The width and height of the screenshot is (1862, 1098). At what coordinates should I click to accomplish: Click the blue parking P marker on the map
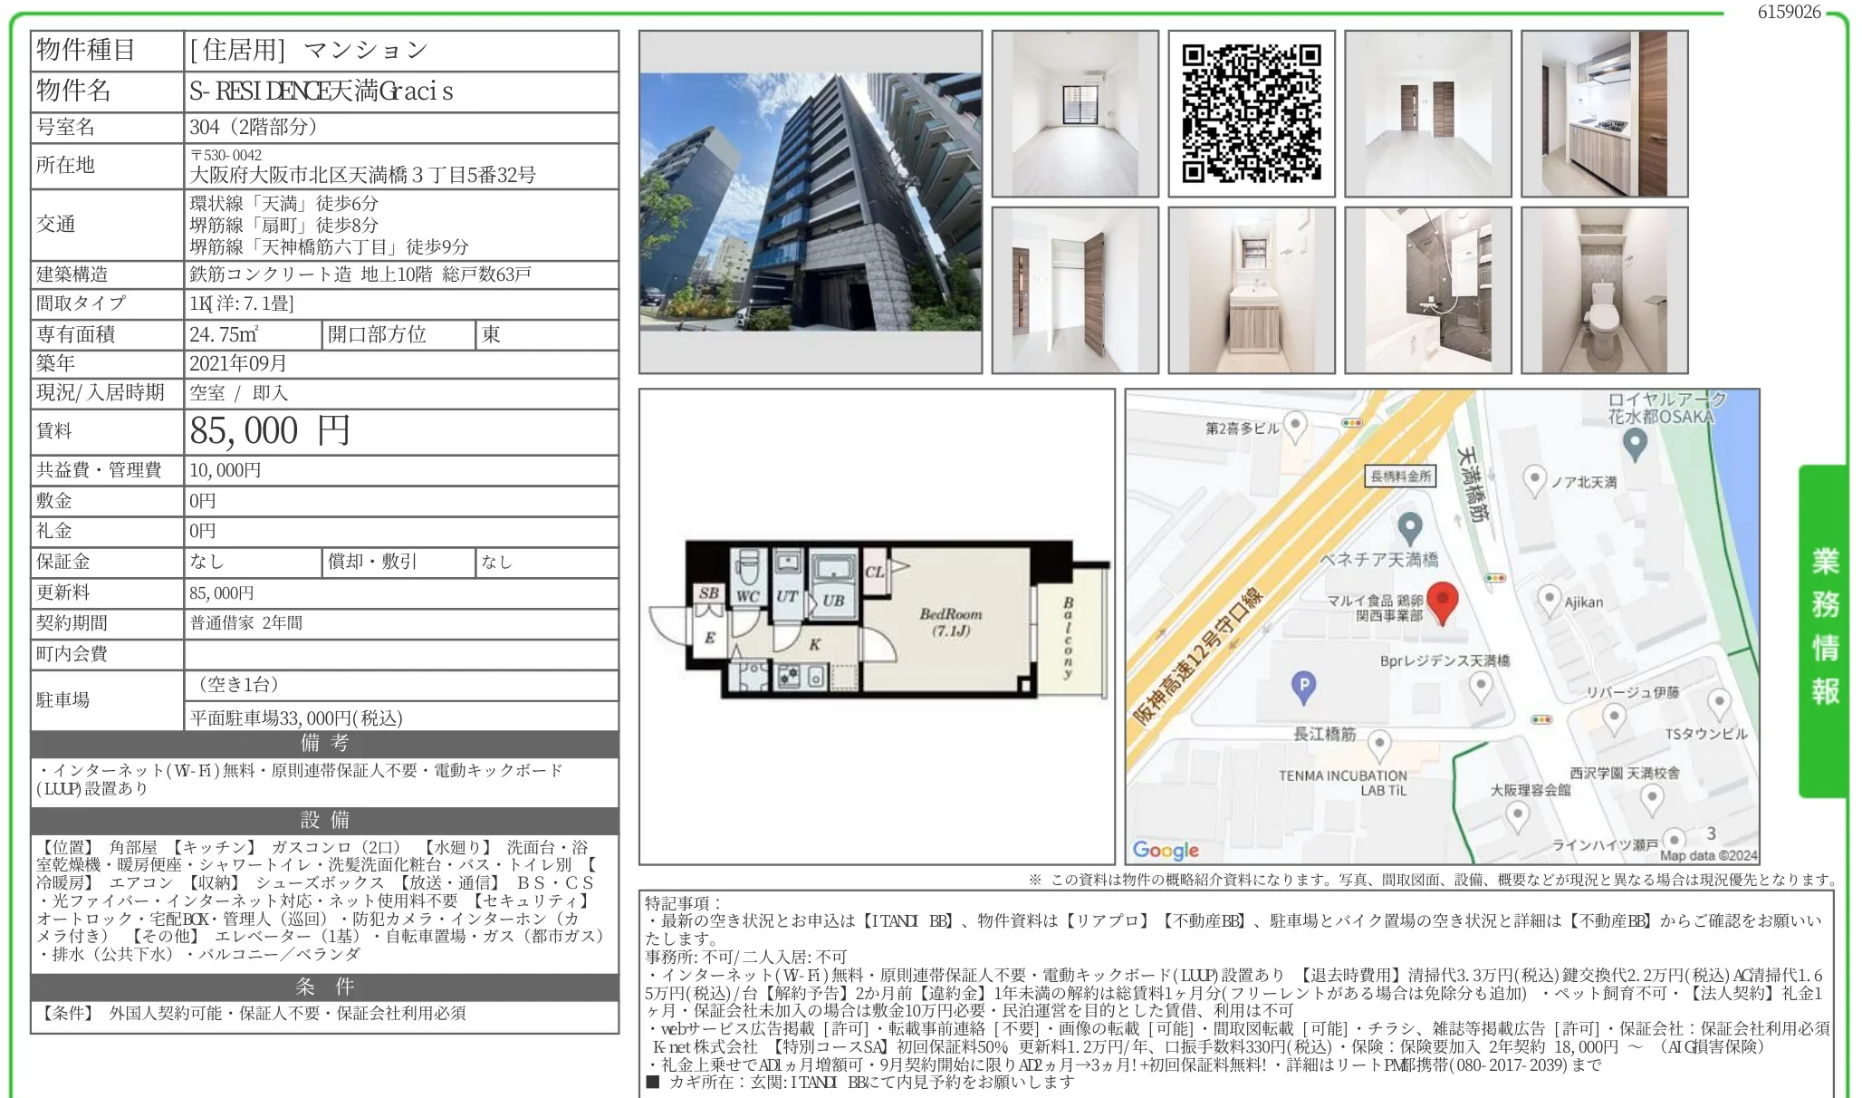click(x=1303, y=688)
